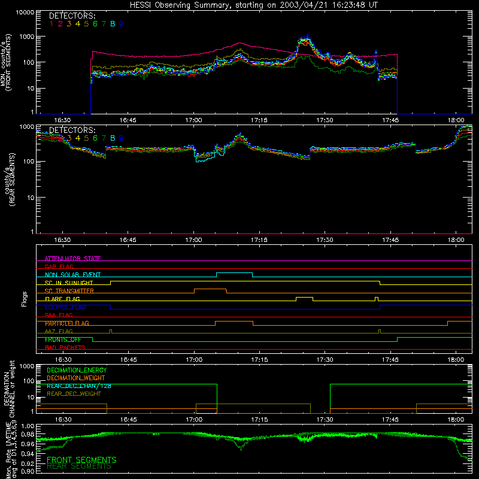479x479 pixels.
Task: Click the 18:00 tick in rear plot
Action: tap(456, 240)
